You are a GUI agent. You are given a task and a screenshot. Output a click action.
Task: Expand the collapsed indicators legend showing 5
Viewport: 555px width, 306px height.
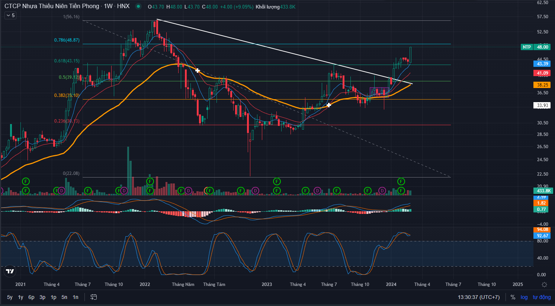click(10, 15)
